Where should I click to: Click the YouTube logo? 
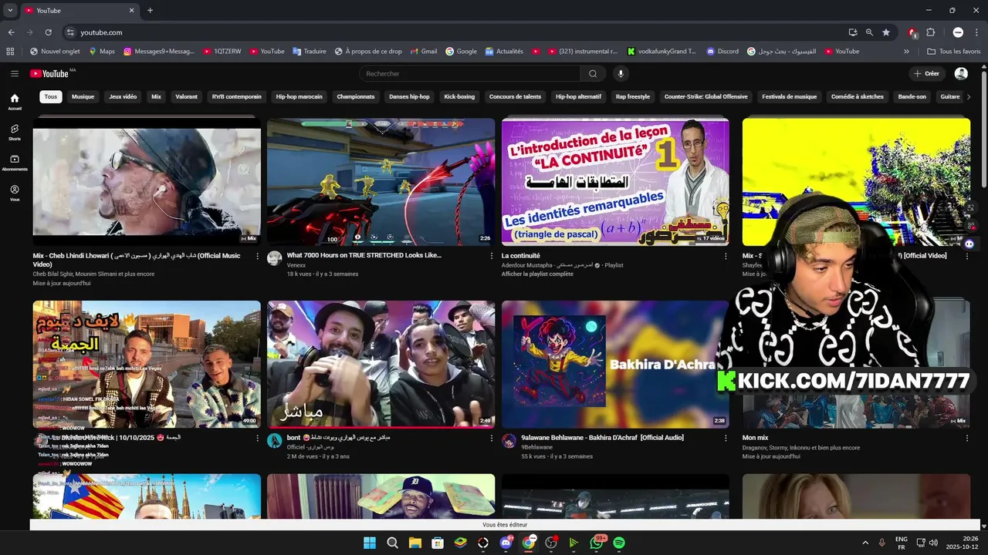(50, 73)
